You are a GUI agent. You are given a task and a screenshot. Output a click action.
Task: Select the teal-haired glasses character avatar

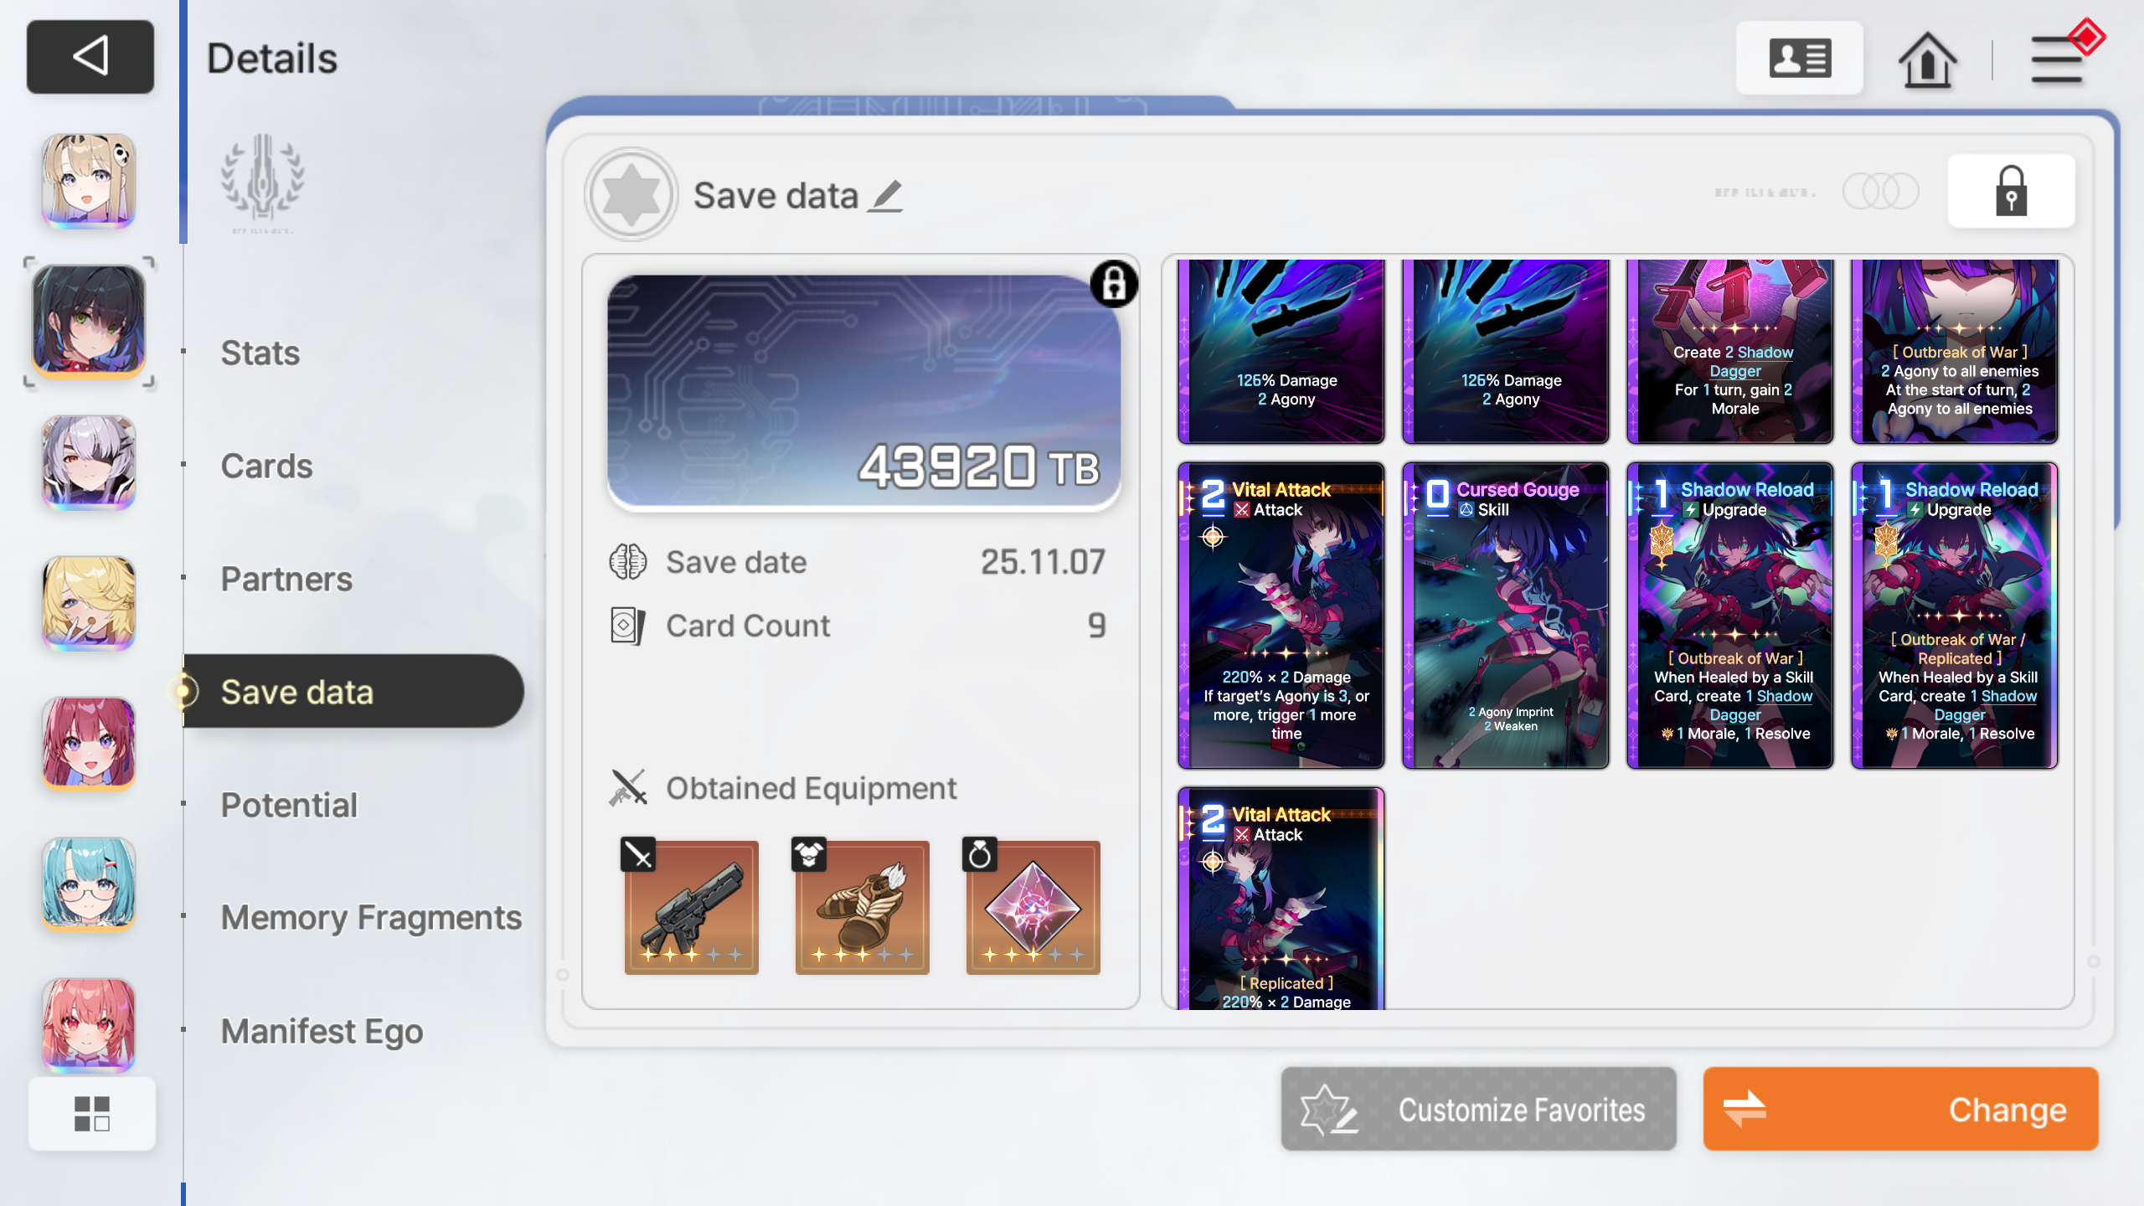pyautogui.click(x=89, y=884)
